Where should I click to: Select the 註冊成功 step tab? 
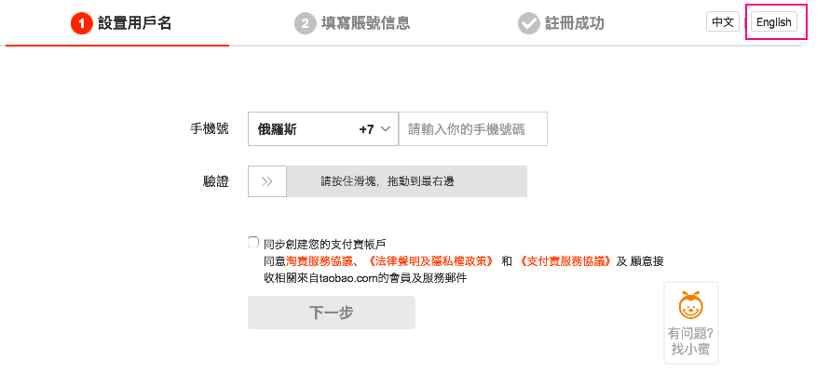pos(574,23)
